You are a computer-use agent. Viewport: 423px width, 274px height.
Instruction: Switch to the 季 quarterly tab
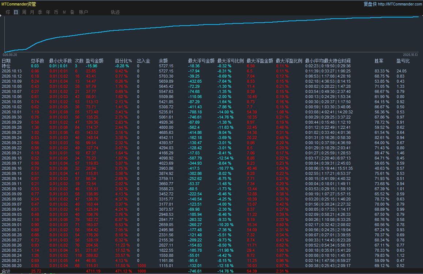click(x=40, y=12)
